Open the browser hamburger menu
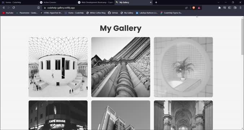 click(240, 8)
